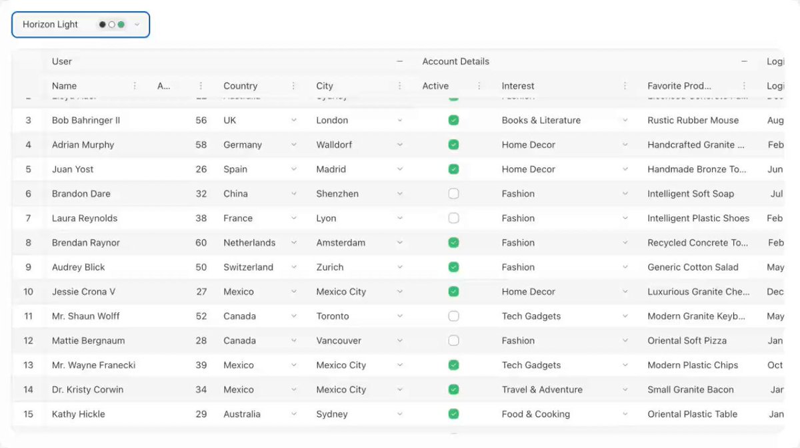The height and width of the screenshot is (448, 800).
Task: Open the Active column menu icon
Action: click(x=479, y=86)
